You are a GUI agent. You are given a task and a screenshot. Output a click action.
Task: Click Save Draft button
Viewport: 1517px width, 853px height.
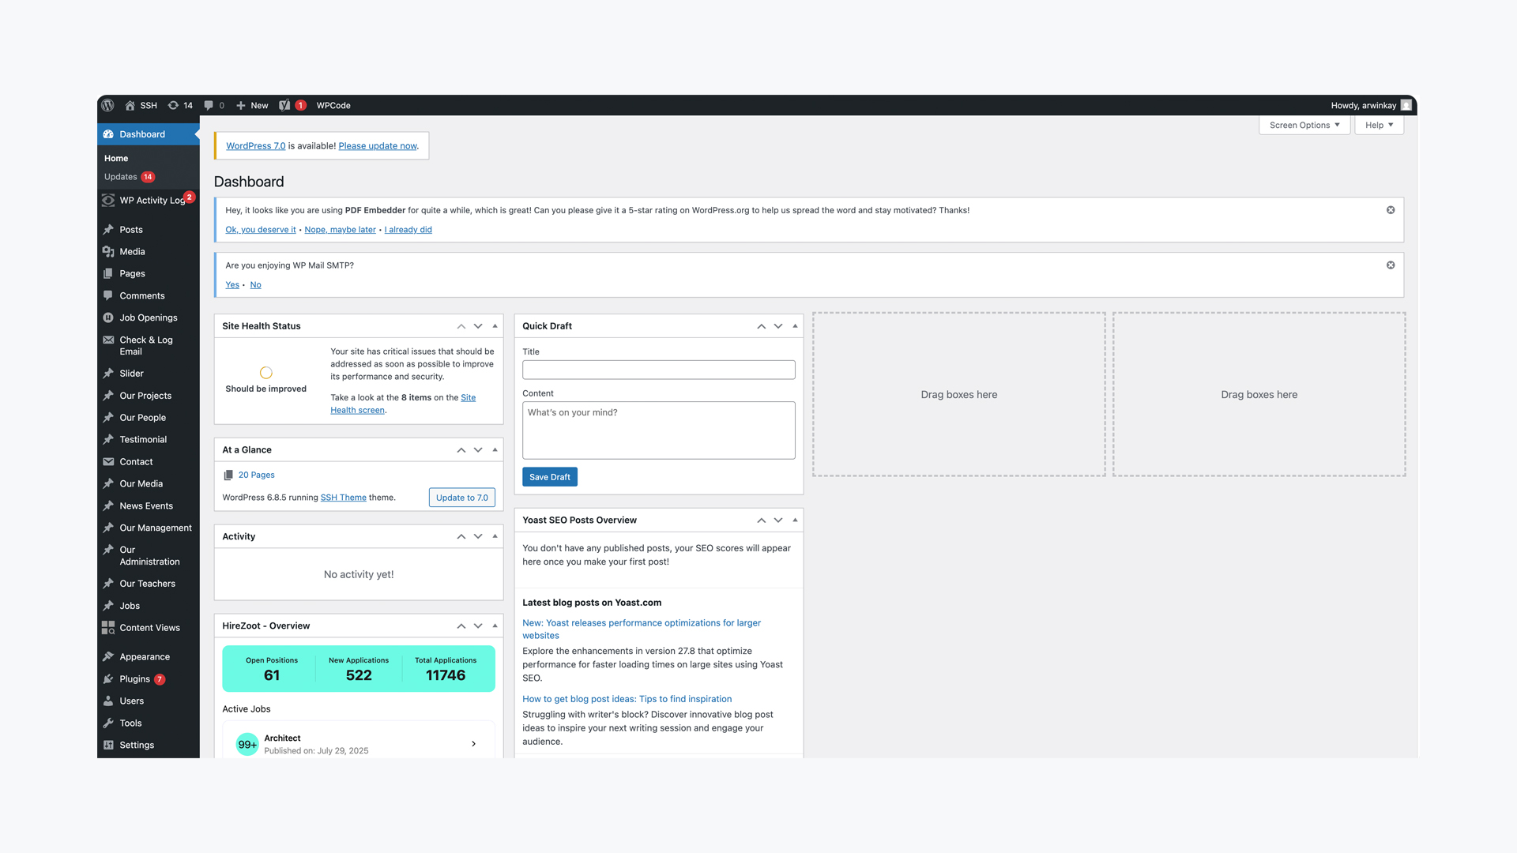(550, 477)
